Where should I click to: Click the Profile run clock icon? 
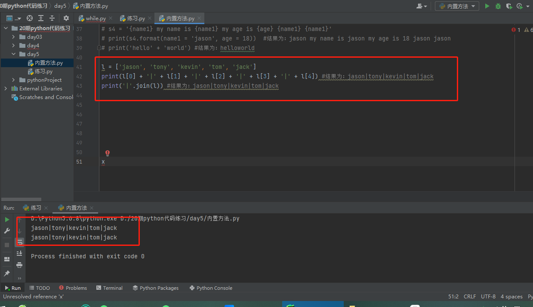[x=519, y=6]
